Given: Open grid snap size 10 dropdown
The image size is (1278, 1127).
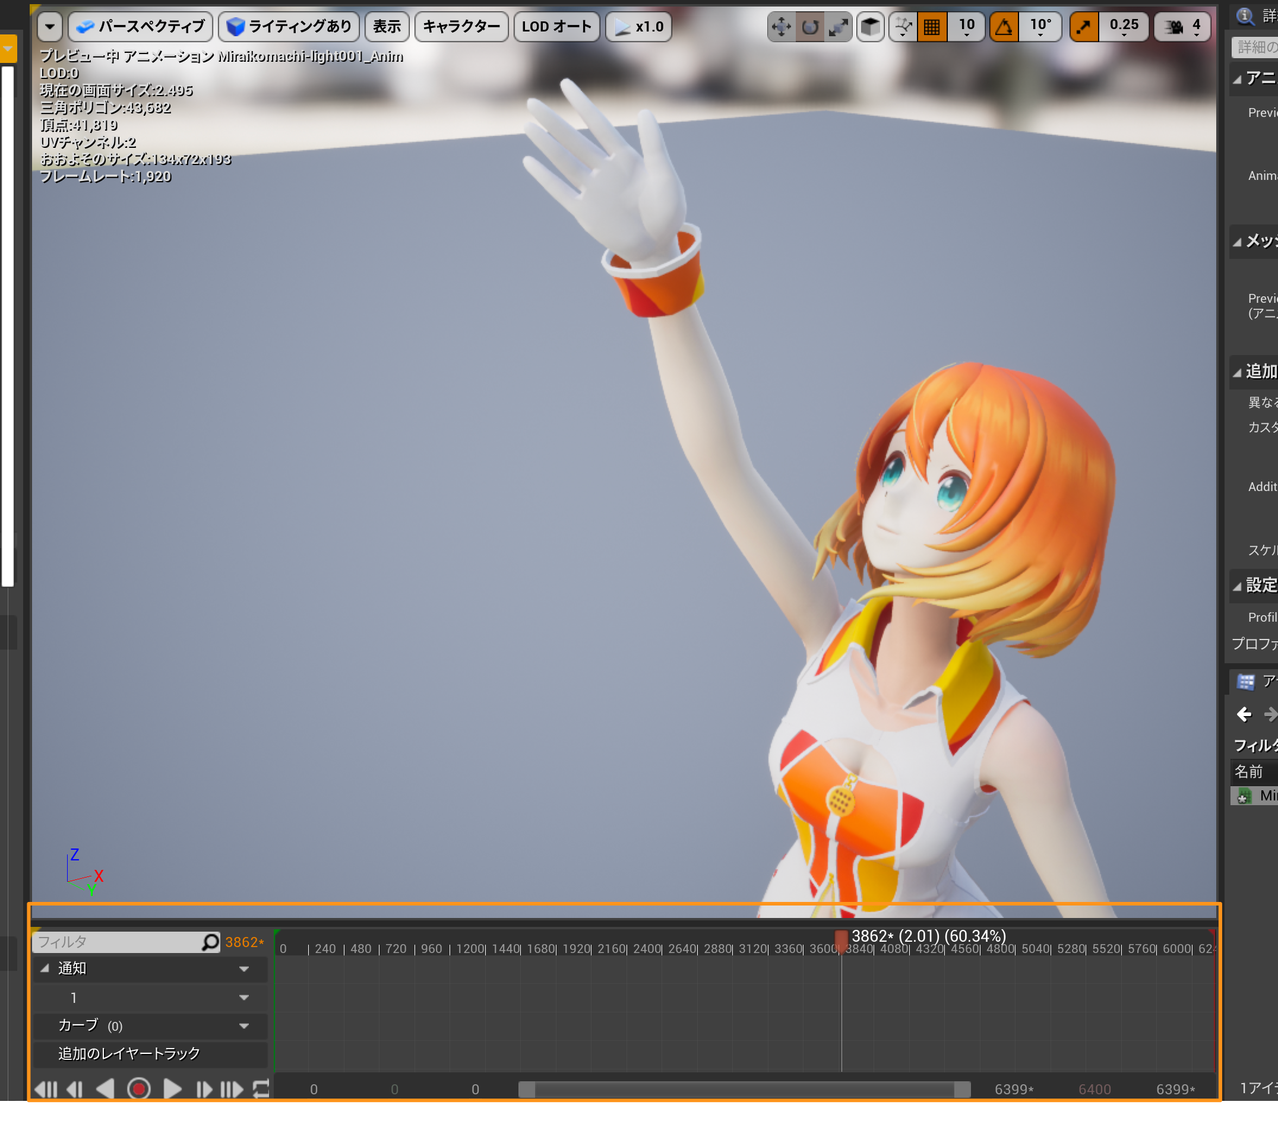Looking at the screenshot, I should [966, 27].
